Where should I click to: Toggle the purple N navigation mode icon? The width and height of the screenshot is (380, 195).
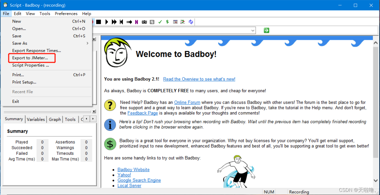coord(137,22)
